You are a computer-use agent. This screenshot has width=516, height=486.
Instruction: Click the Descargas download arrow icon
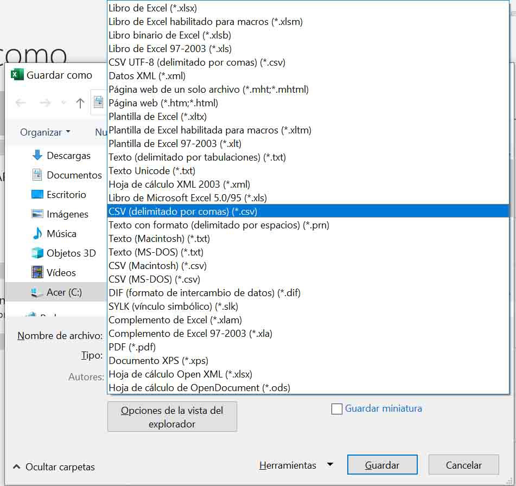[37, 155]
